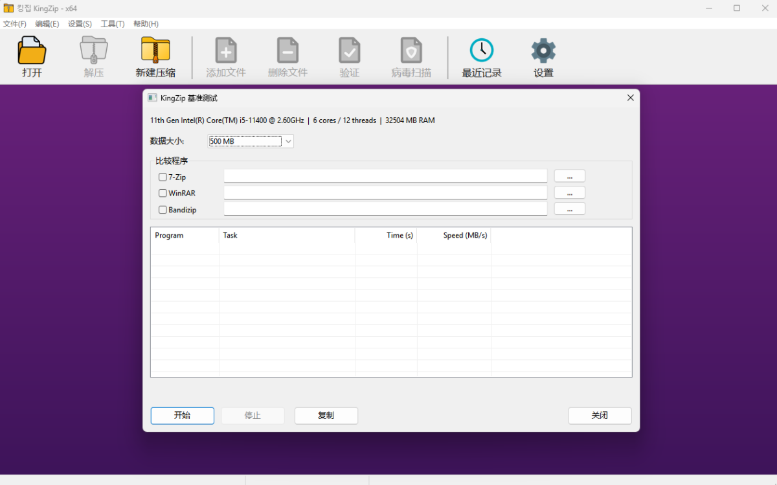Viewport: 777px width, 485px height.
Task: Click the Speed (MB/s) column header
Action: tap(454, 236)
